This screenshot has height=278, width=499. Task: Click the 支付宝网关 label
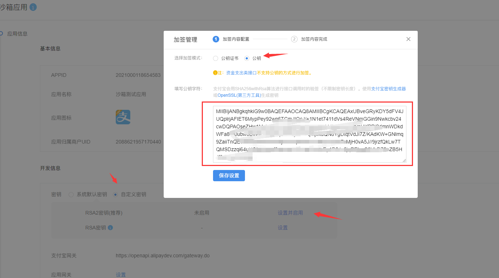click(64, 256)
